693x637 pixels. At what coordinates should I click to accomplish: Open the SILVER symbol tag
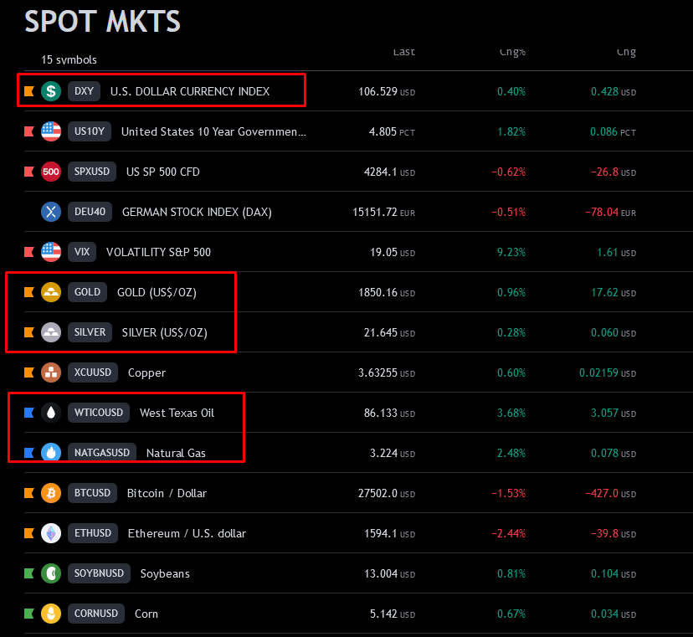90,332
